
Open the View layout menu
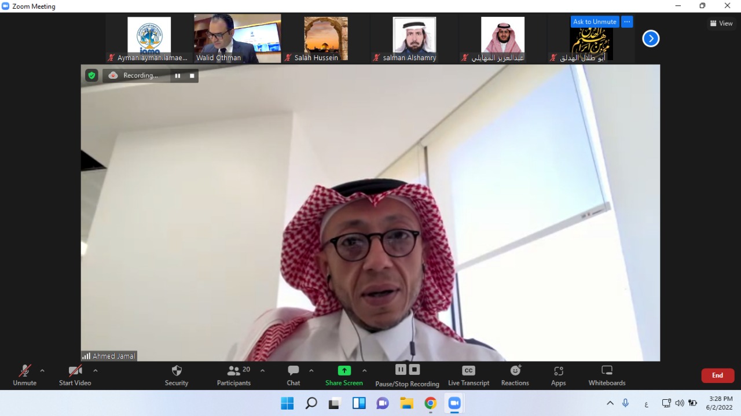(721, 24)
